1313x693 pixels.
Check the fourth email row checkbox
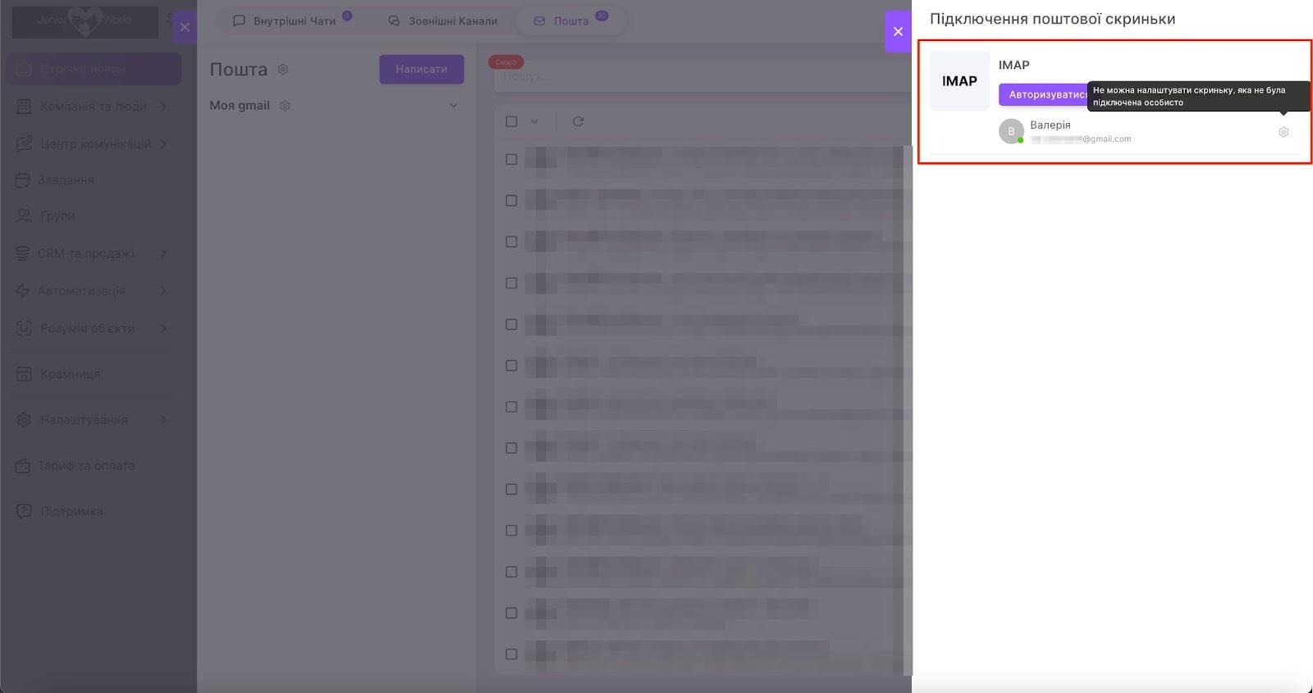click(511, 283)
